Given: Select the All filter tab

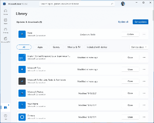Looking at the screenshot, I should coord(24,47).
